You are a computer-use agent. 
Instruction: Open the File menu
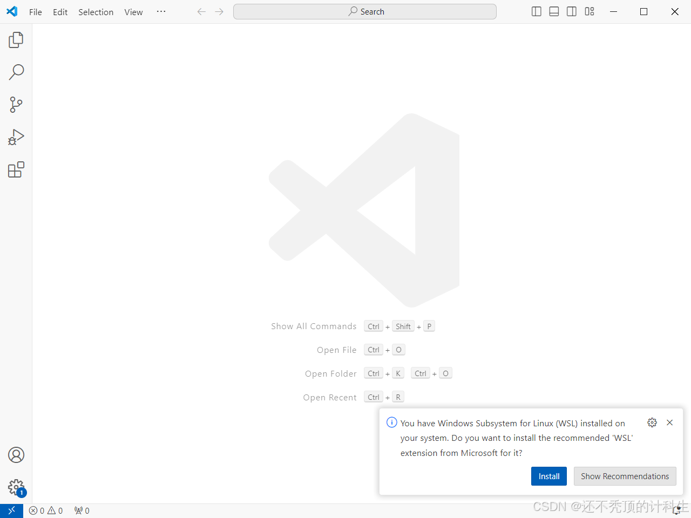pos(36,12)
